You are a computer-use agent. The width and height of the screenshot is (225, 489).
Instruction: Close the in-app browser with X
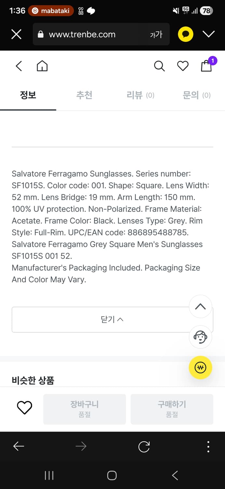point(16,34)
